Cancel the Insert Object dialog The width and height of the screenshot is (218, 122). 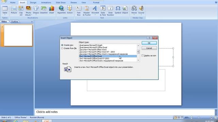click(149, 48)
